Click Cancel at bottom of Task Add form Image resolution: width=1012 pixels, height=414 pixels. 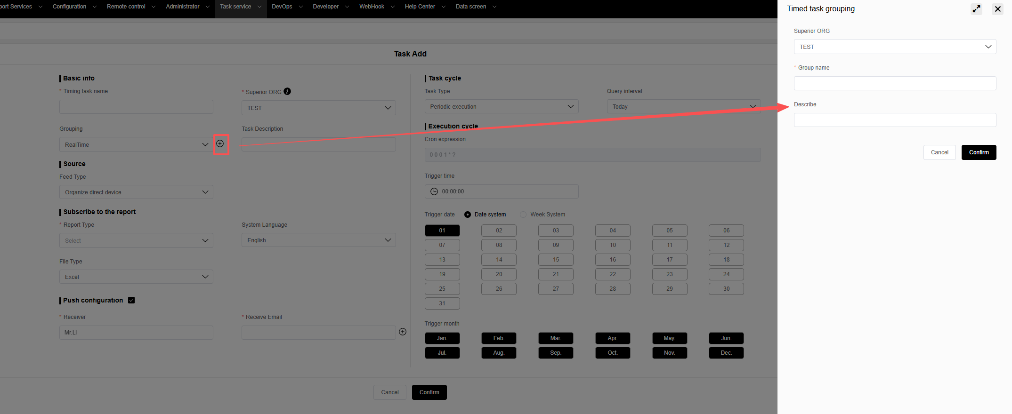(389, 392)
